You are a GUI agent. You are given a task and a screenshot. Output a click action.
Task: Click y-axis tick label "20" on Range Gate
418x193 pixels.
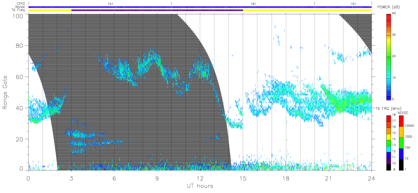click(19, 139)
